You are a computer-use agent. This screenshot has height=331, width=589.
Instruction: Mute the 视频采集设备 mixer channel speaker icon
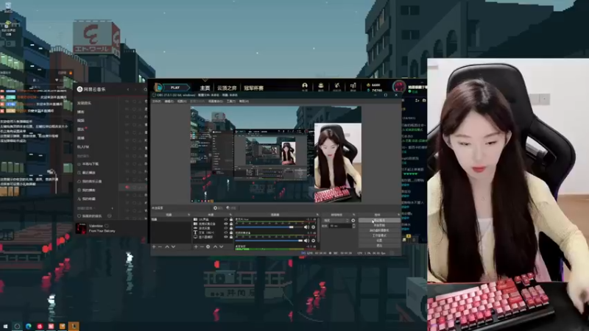[x=306, y=241]
